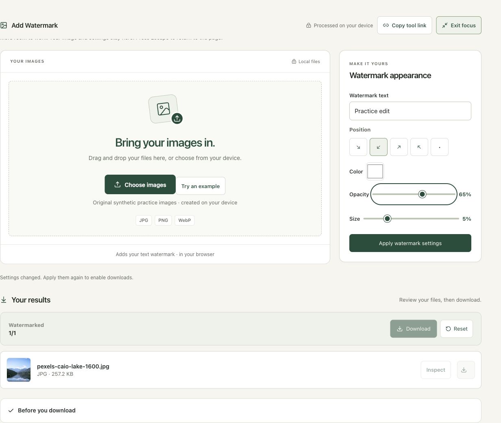Click the file name pexels-caio-lake-1600.jpg

pyautogui.click(x=73, y=366)
